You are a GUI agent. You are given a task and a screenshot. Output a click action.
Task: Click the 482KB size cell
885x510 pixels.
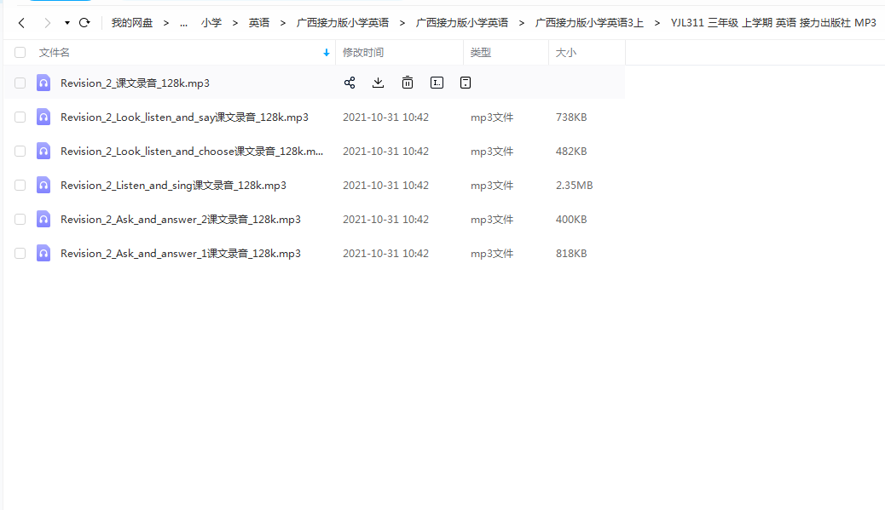tap(571, 151)
